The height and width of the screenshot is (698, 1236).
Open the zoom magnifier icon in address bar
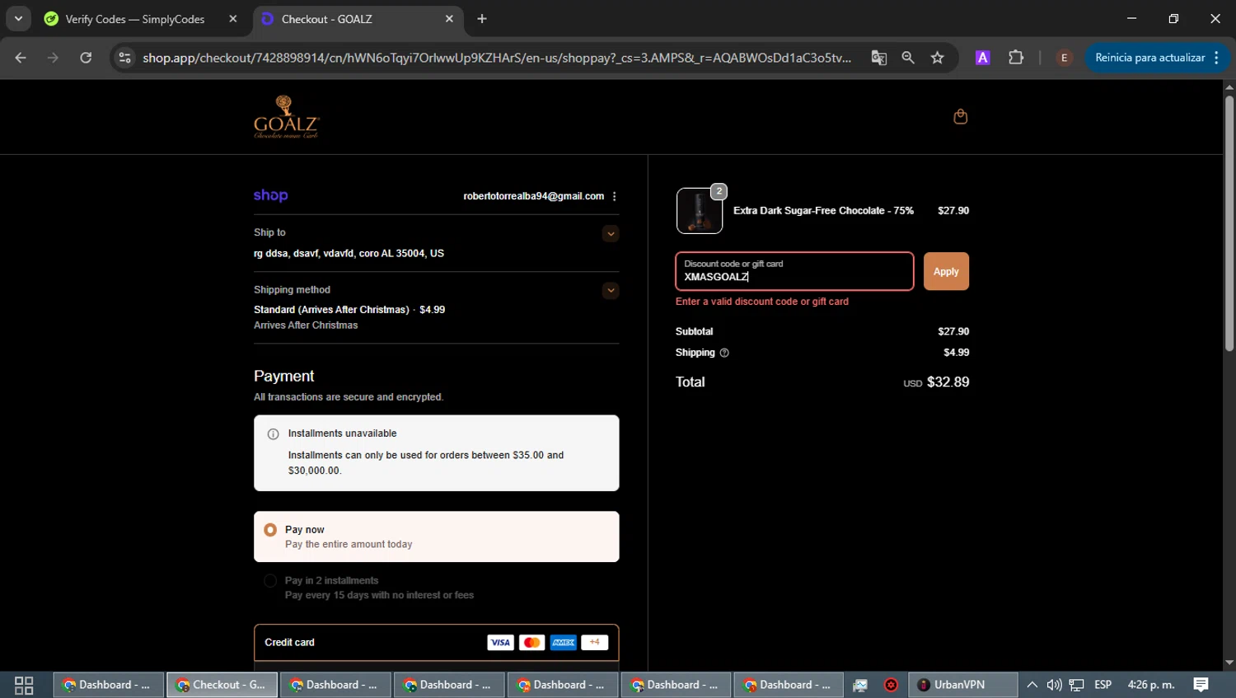(x=908, y=58)
